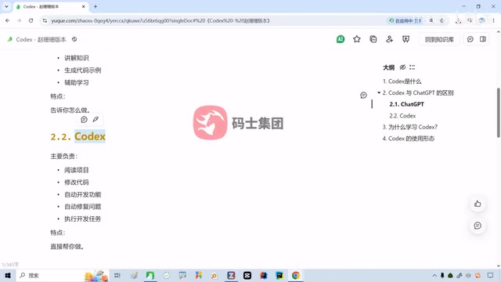Hide the outline with eye icon
The image size is (501, 282).
(402, 67)
